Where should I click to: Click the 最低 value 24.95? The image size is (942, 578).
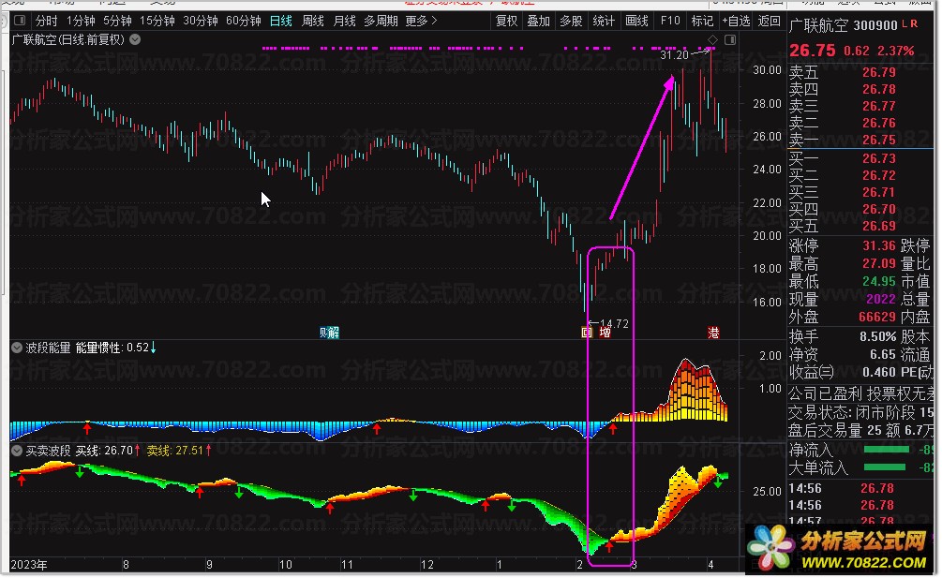pyautogui.click(x=879, y=281)
